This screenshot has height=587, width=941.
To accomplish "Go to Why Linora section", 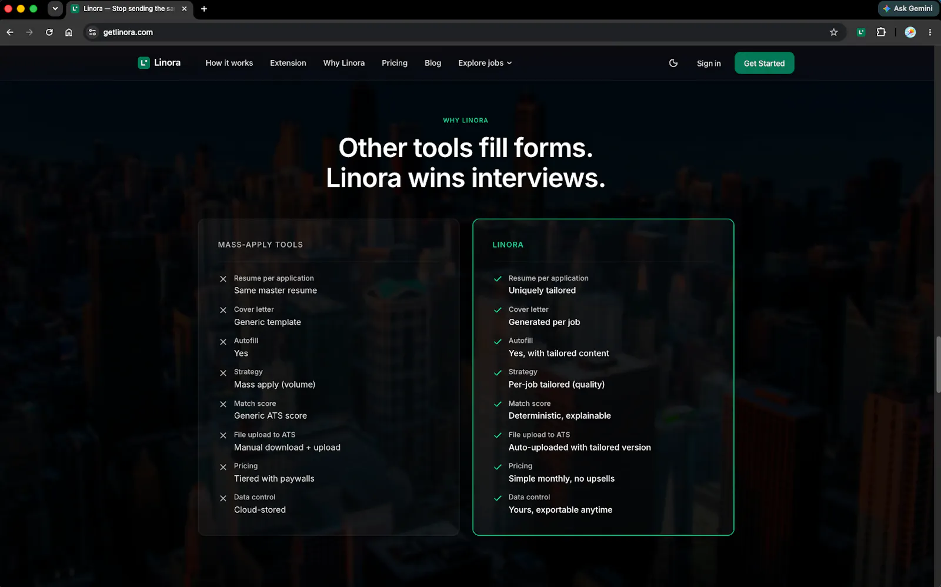I will point(344,63).
